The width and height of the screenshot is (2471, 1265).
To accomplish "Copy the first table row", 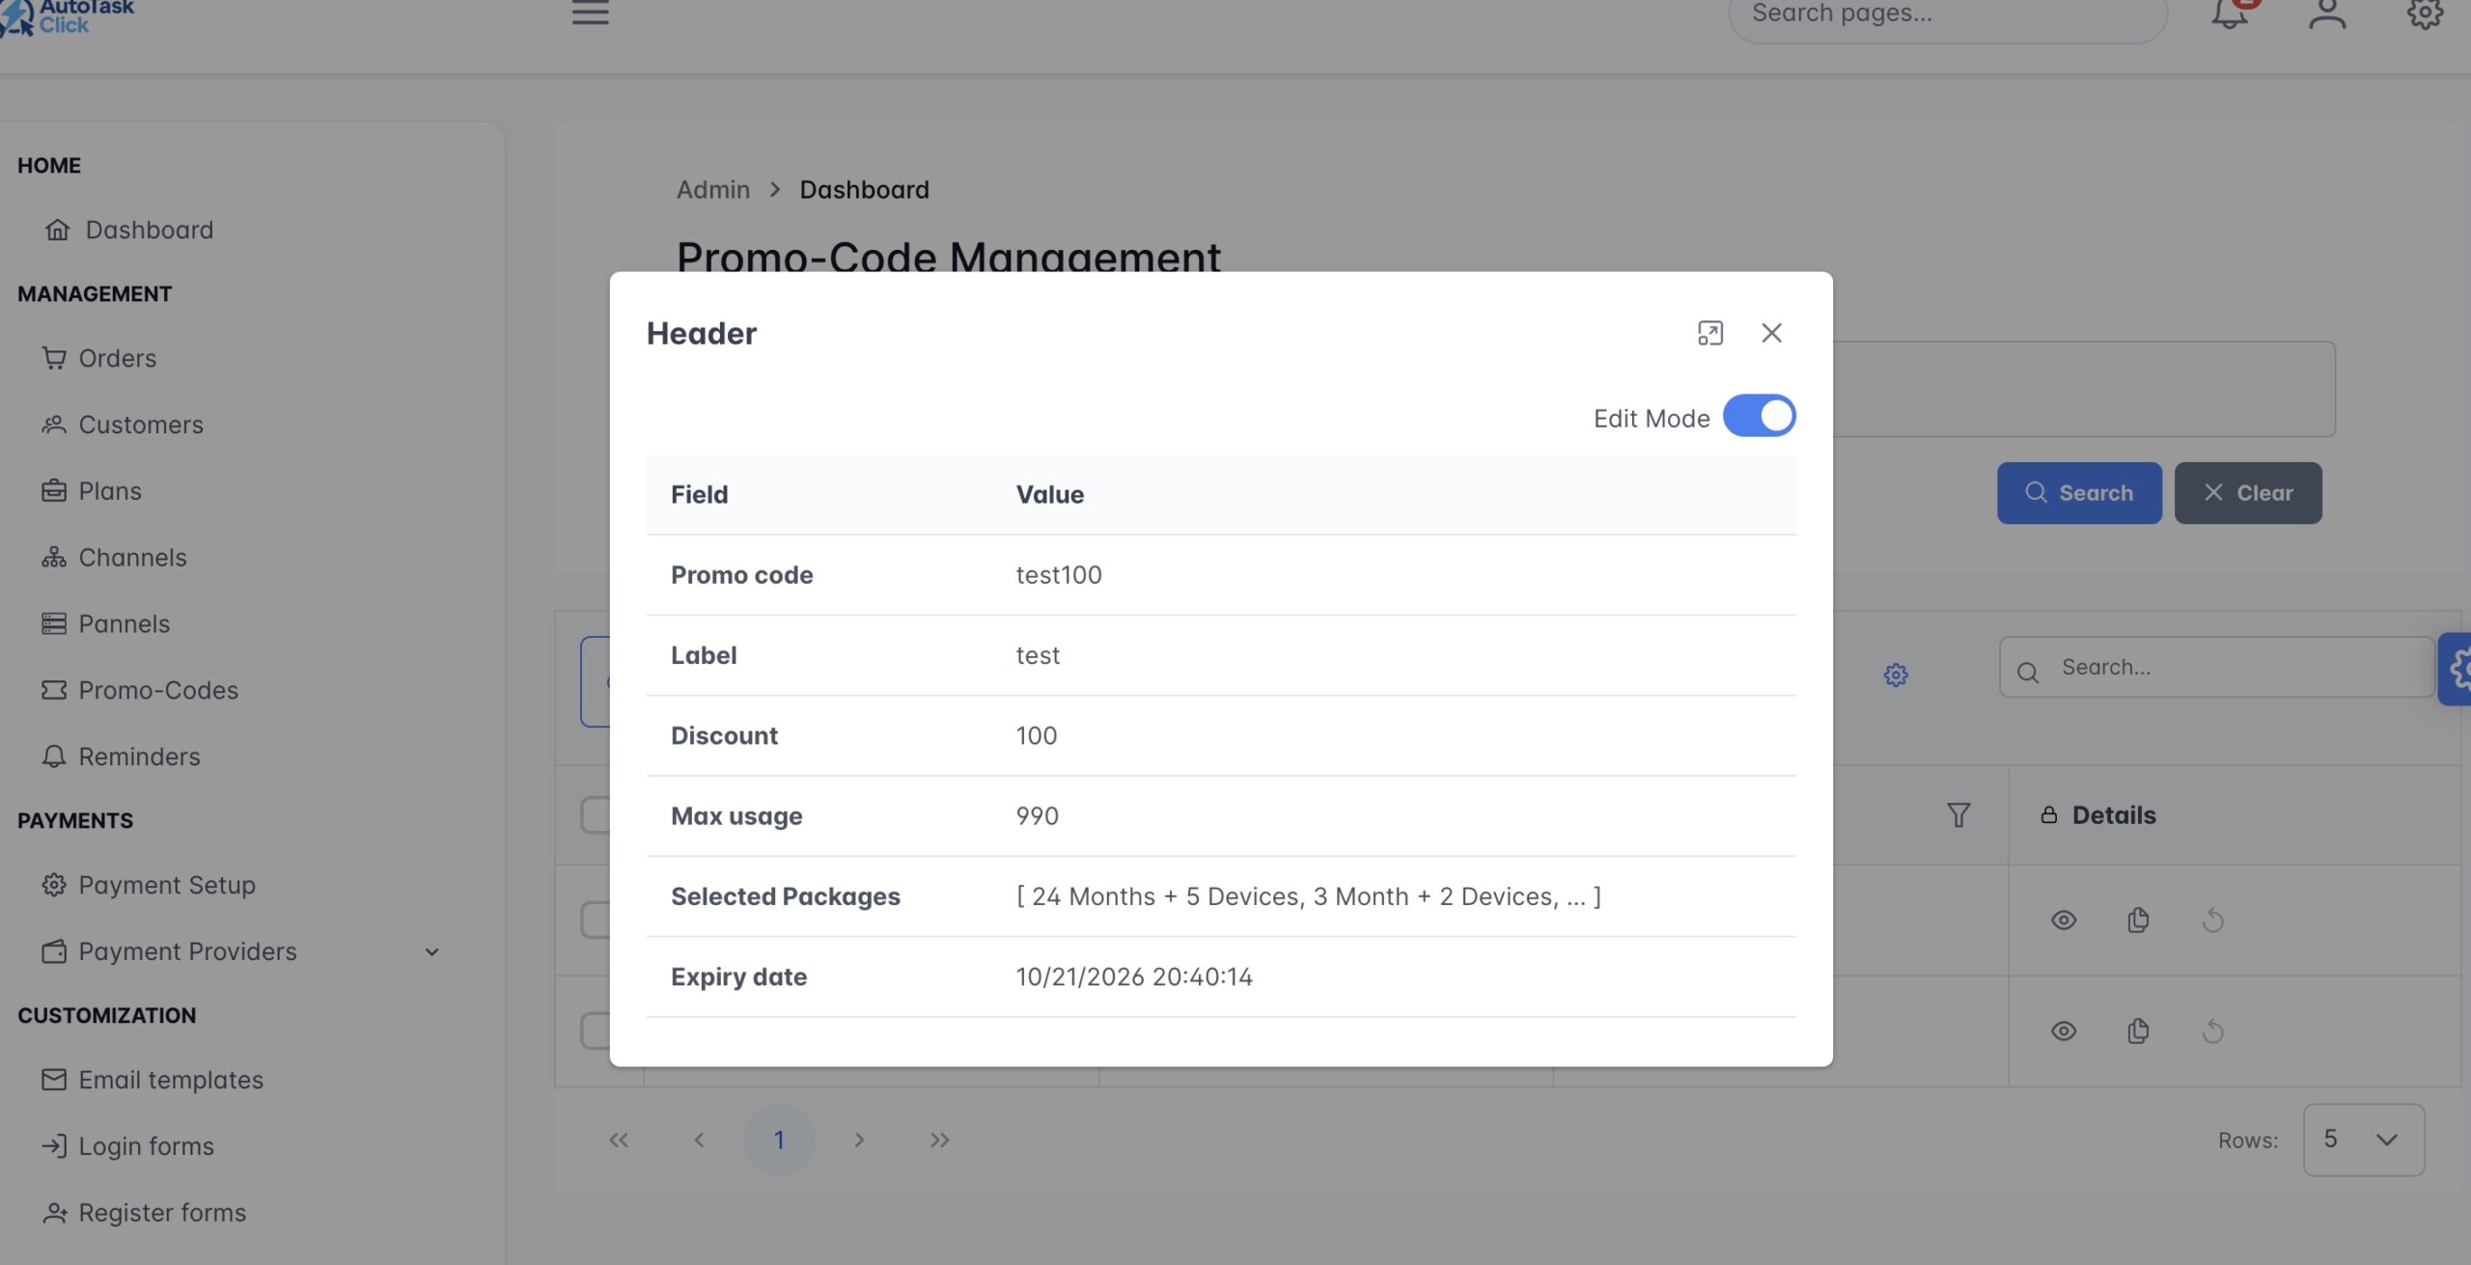I will (2138, 921).
